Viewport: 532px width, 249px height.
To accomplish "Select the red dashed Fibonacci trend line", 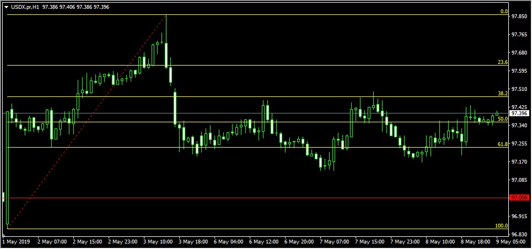I will [x=87, y=121].
